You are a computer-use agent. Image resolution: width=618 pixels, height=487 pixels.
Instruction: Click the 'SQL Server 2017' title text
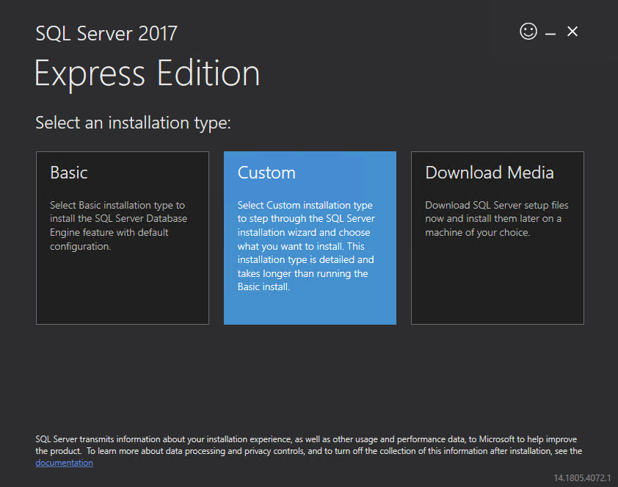tap(106, 33)
